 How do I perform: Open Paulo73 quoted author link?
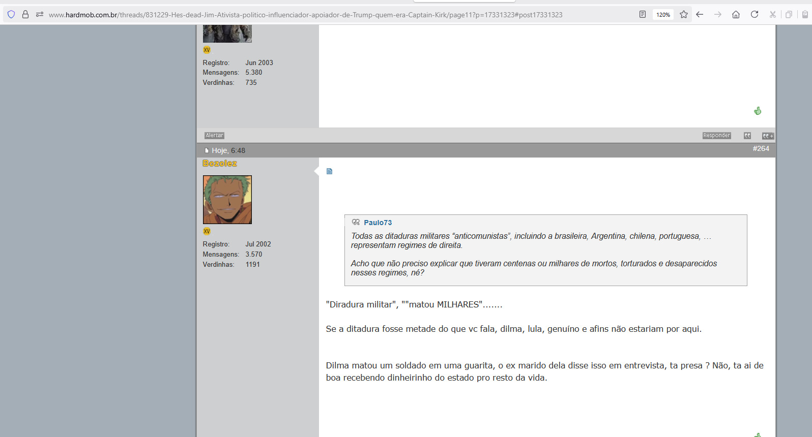click(x=378, y=223)
